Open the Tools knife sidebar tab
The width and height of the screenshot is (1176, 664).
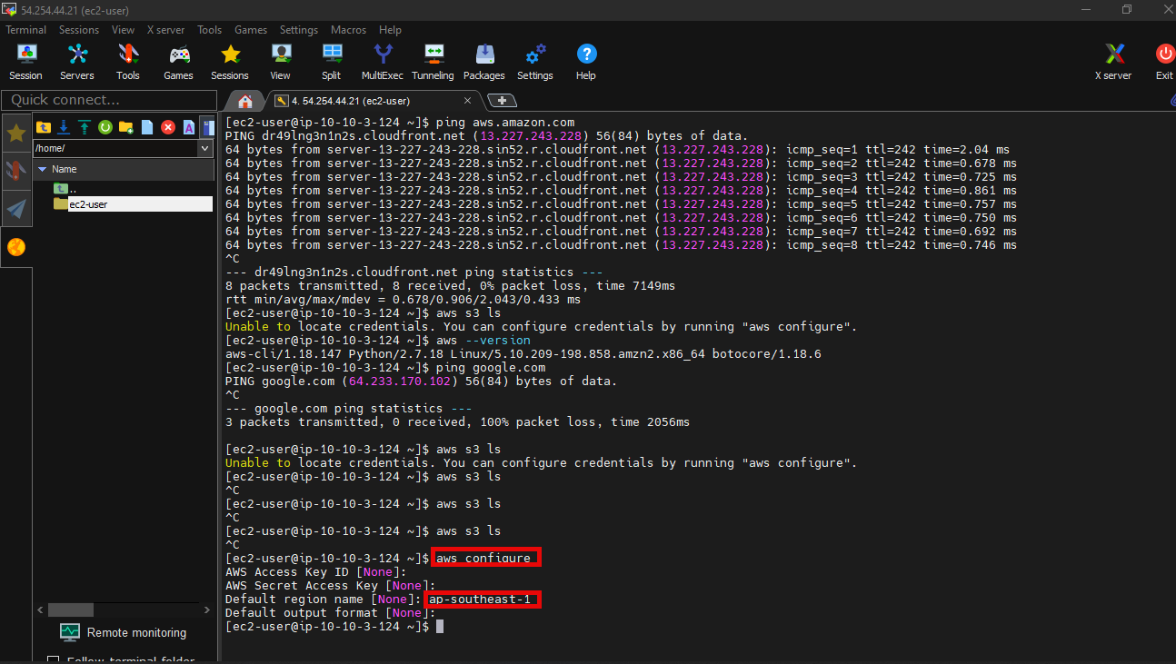coord(16,171)
